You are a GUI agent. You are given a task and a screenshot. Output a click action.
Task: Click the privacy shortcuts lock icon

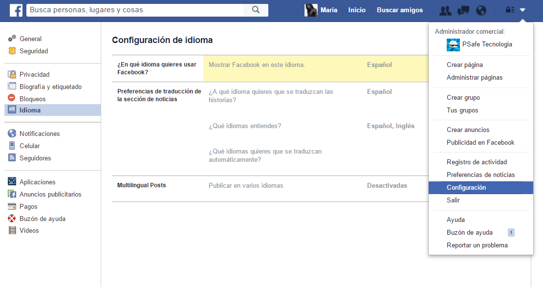[510, 10]
